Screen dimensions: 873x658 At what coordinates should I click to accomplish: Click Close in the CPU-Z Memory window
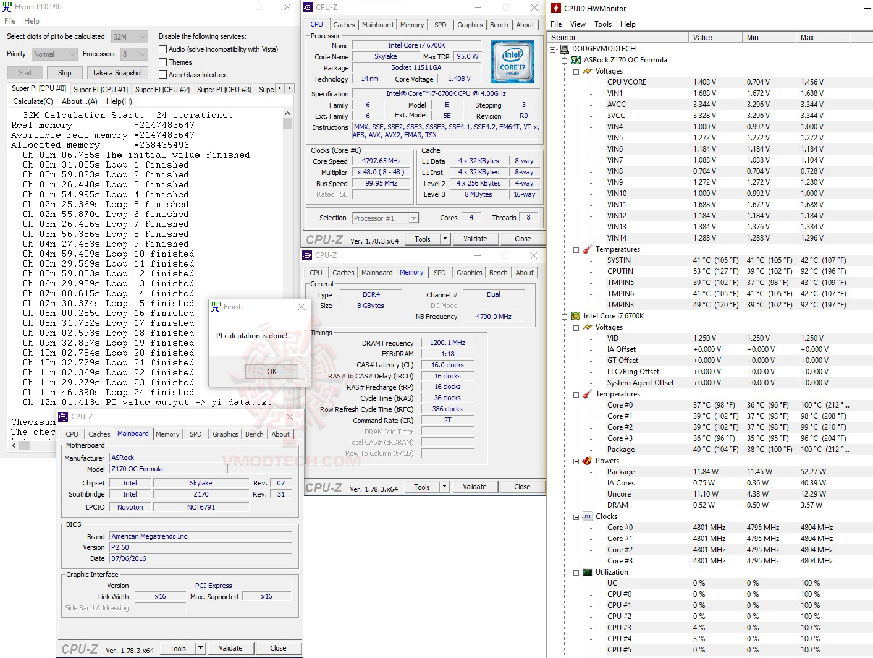(x=522, y=487)
